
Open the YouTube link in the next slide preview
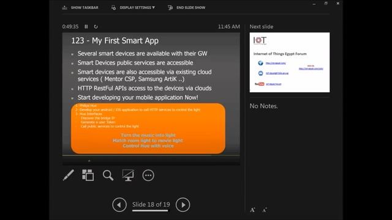pos(274,84)
